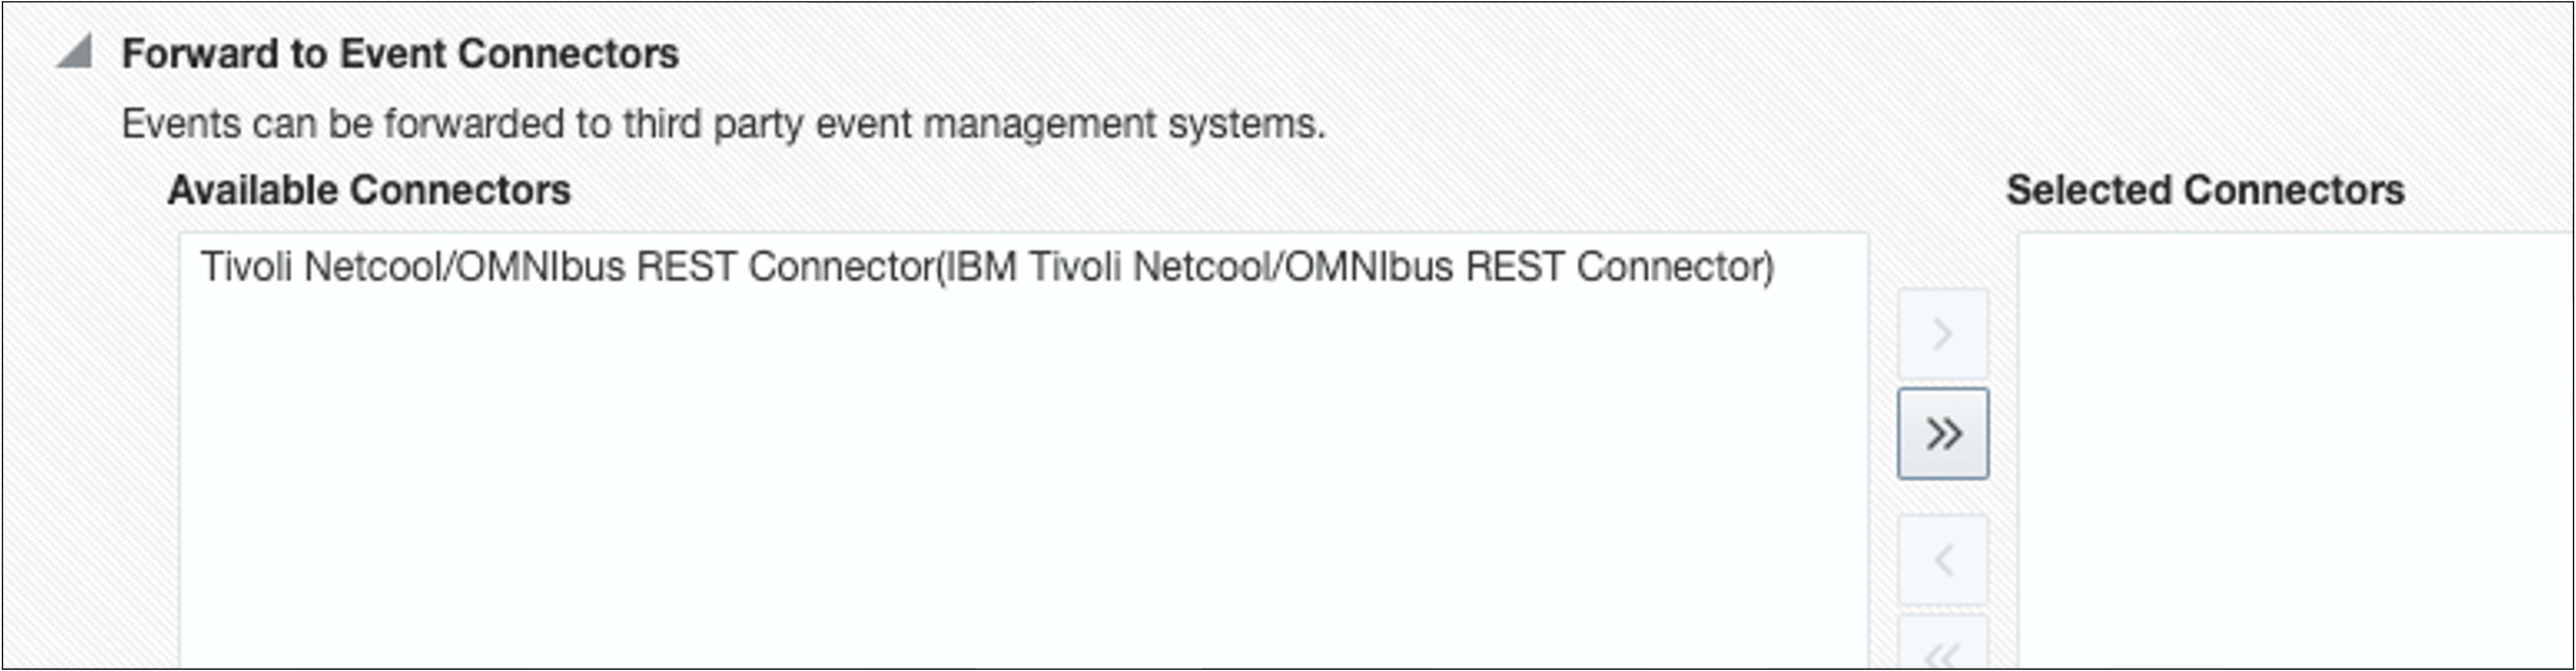Click the disabled > shuttle arrow
Screen dimensions: 2576x671
[1943, 334]
